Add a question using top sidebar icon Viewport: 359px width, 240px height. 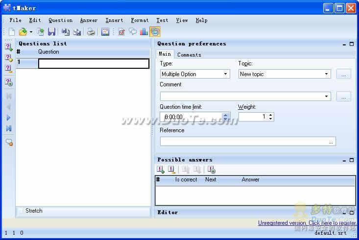point(8,47)
